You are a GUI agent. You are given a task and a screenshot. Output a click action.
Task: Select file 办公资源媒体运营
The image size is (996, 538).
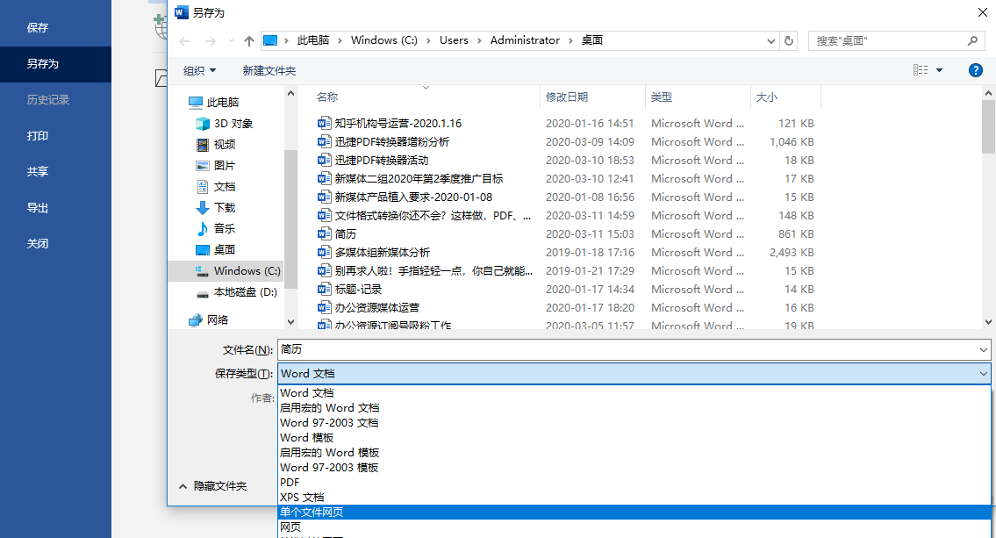click(x=376, y=307)
